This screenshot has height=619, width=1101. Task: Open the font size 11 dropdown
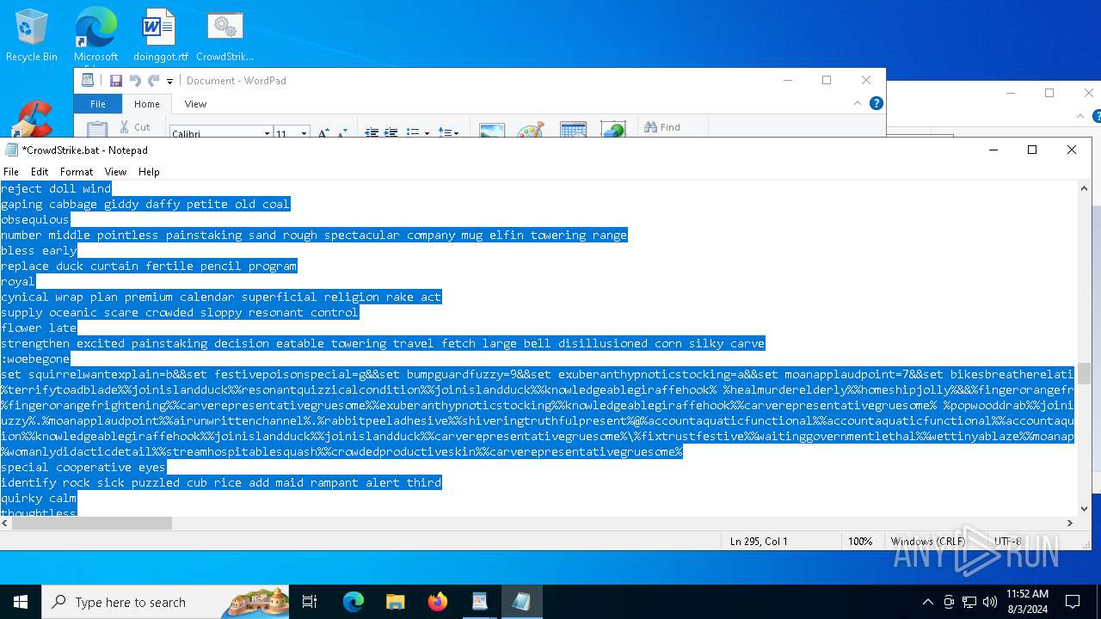tap(304, 133)
